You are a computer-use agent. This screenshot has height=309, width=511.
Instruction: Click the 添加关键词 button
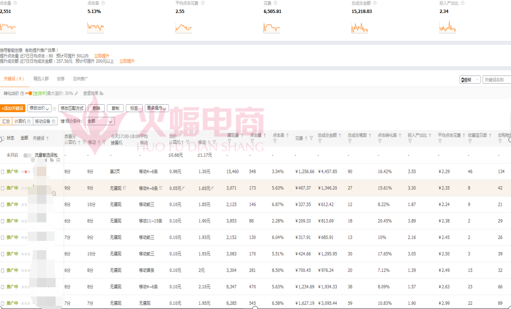point(13,108)
